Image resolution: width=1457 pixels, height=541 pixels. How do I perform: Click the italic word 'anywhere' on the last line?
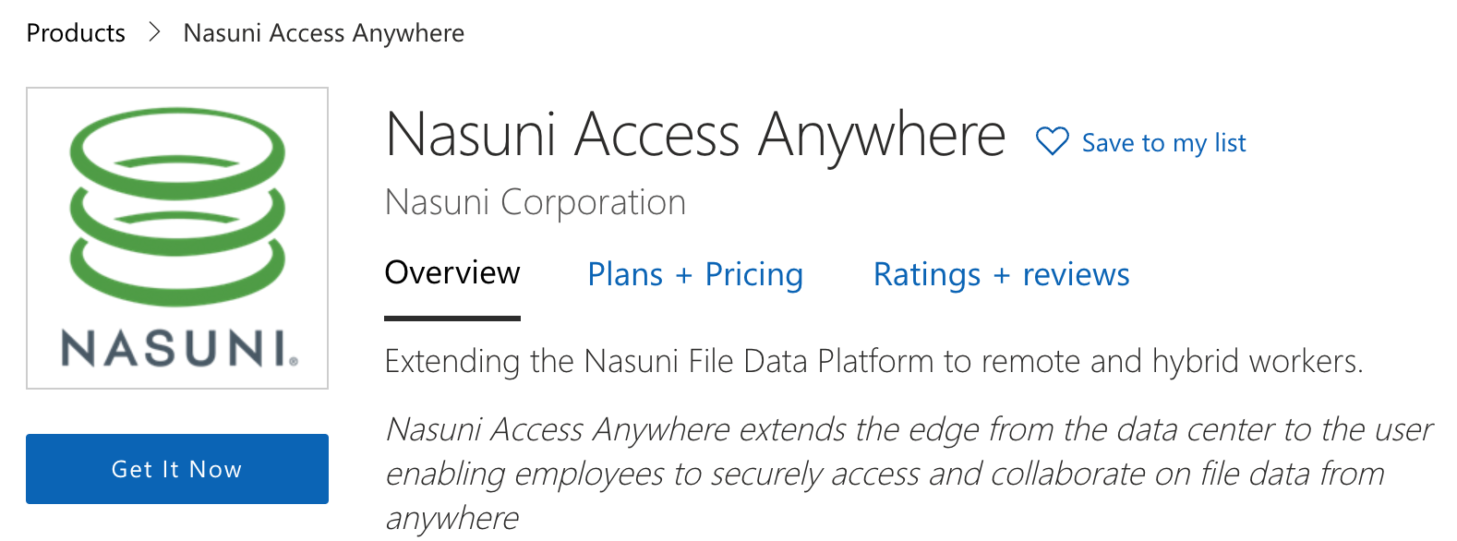452,518
